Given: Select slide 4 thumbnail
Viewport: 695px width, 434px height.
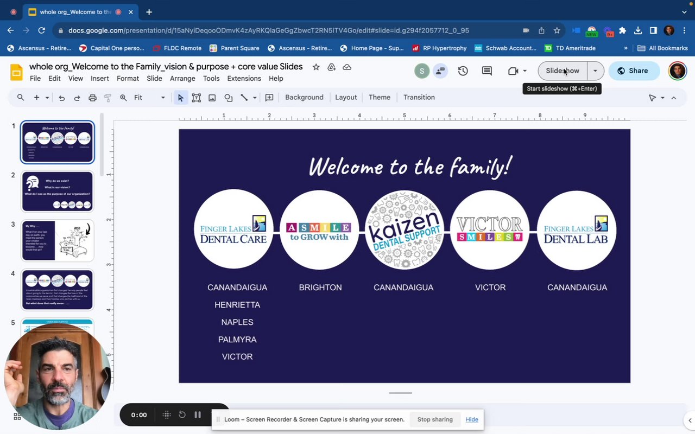Looking at the screenshot, I should coord(58,290).
